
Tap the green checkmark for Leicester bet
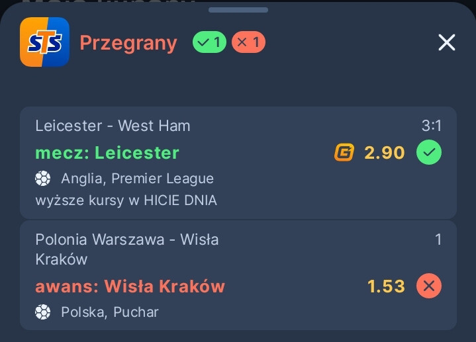429,153
